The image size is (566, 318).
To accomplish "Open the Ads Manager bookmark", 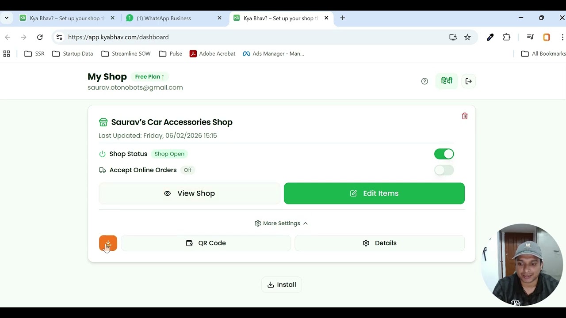I will (x=273, y=53).
